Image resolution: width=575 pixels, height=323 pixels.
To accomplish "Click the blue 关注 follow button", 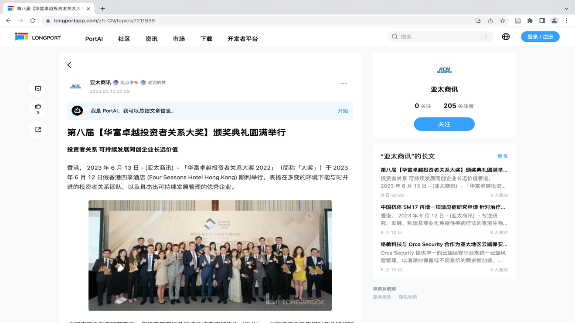I will (x=444, y=124).
